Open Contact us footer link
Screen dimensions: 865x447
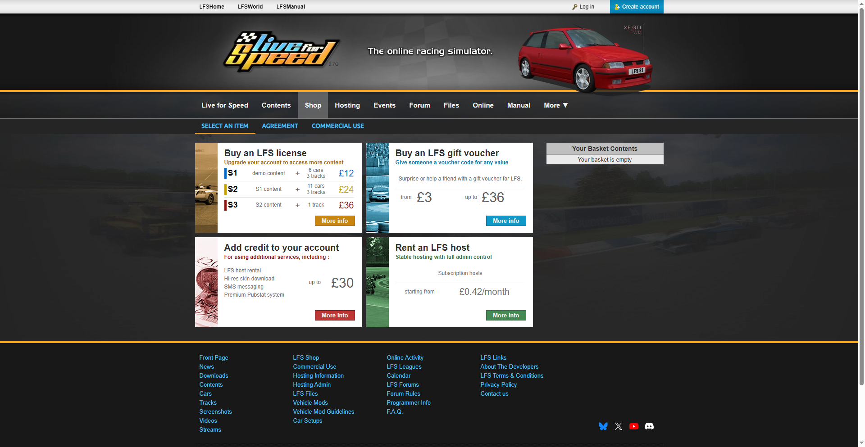[x=494, y=394]
